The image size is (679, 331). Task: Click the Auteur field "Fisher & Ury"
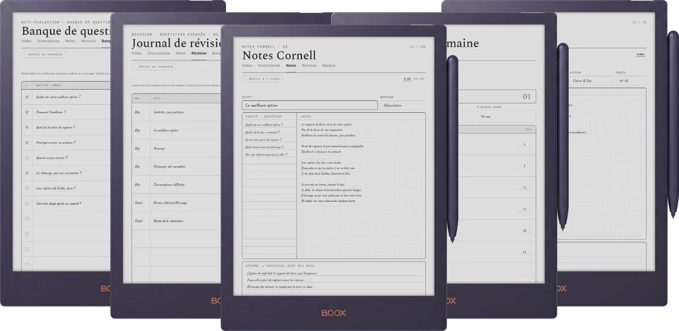(x=591, y=81)
